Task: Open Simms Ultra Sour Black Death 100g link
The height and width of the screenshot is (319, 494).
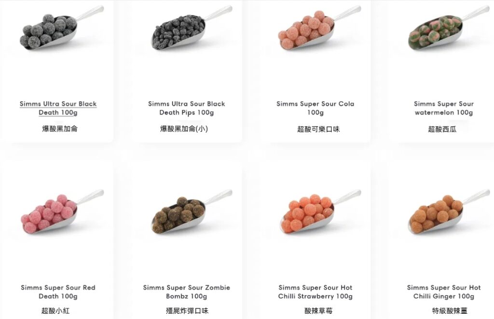Action: tap(58, 108)
